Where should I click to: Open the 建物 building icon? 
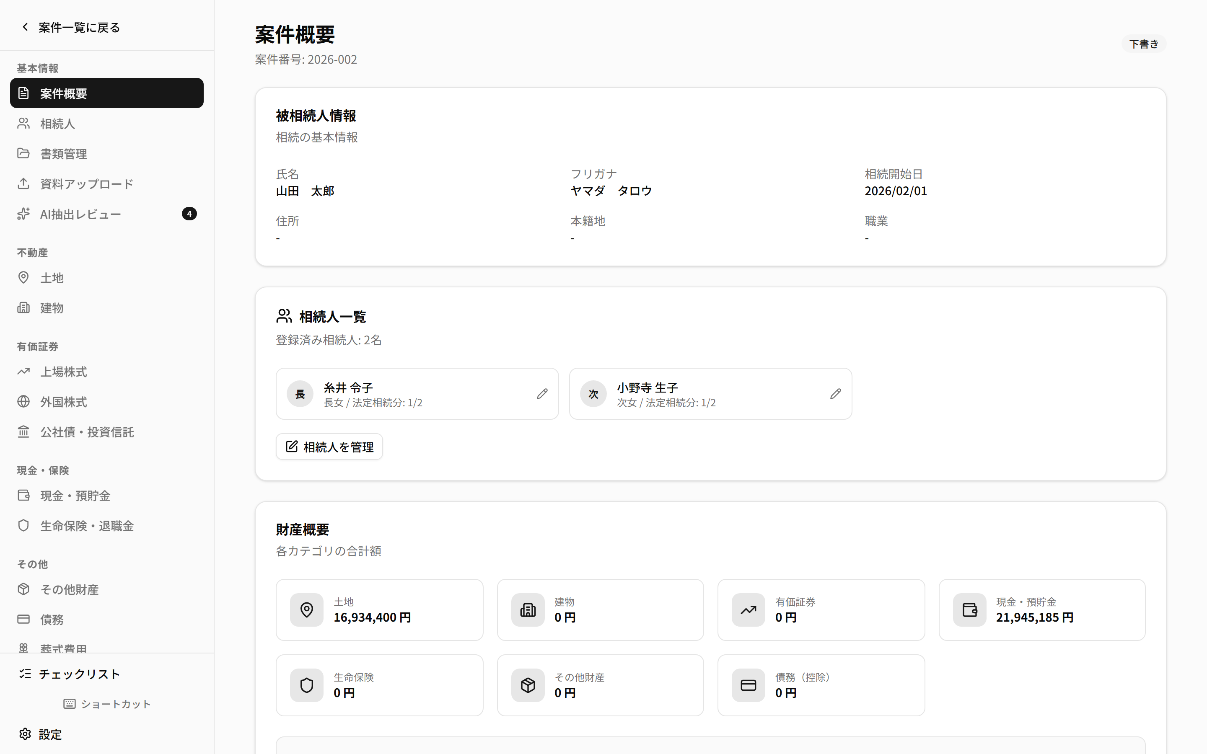[x=23, y=307]
